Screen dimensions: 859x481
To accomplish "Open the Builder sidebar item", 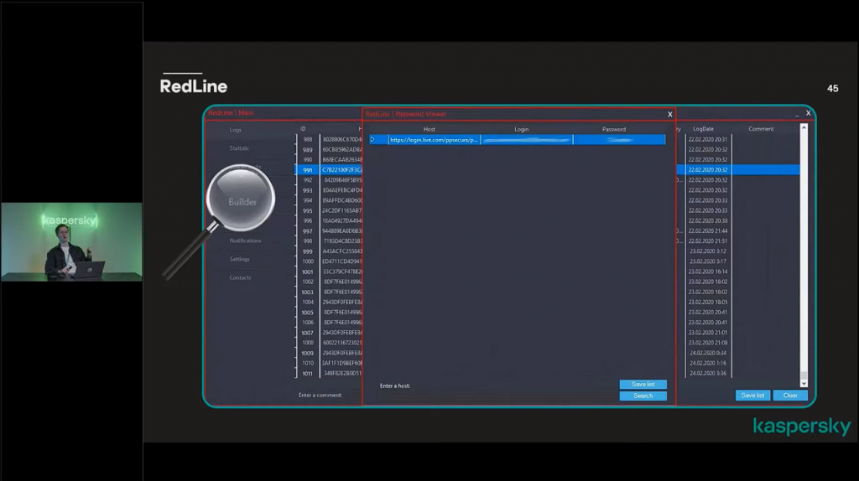I will point(242,202).
